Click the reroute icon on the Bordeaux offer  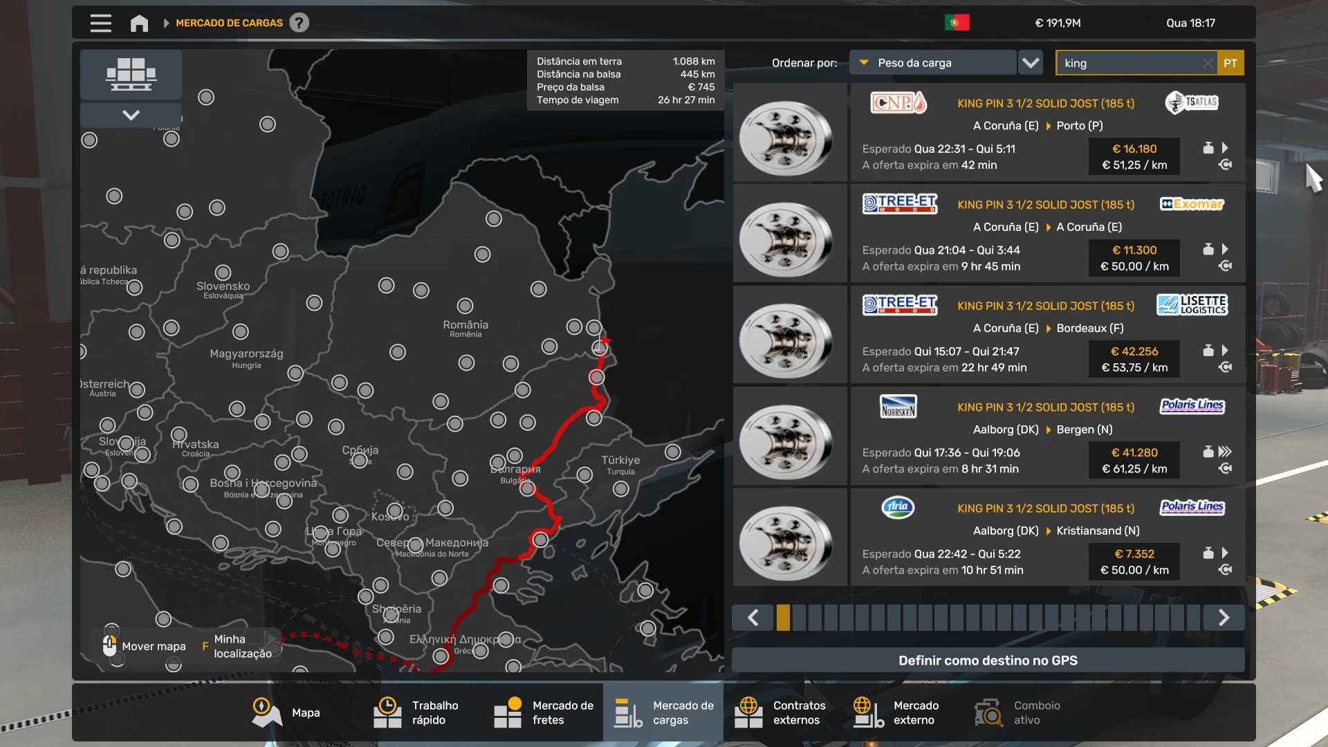tap(1225, 367)
